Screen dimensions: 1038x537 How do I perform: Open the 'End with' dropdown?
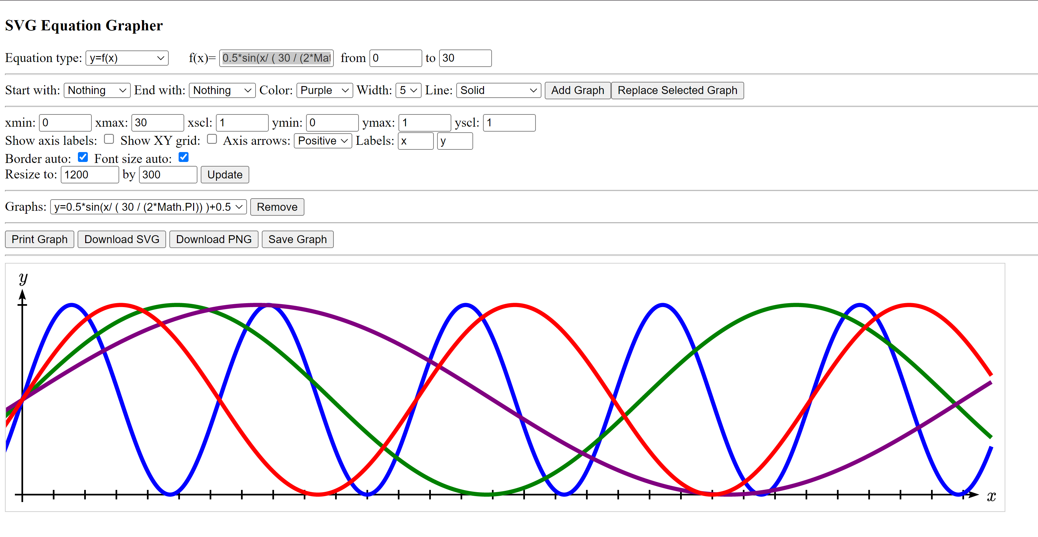click(223, 90)
